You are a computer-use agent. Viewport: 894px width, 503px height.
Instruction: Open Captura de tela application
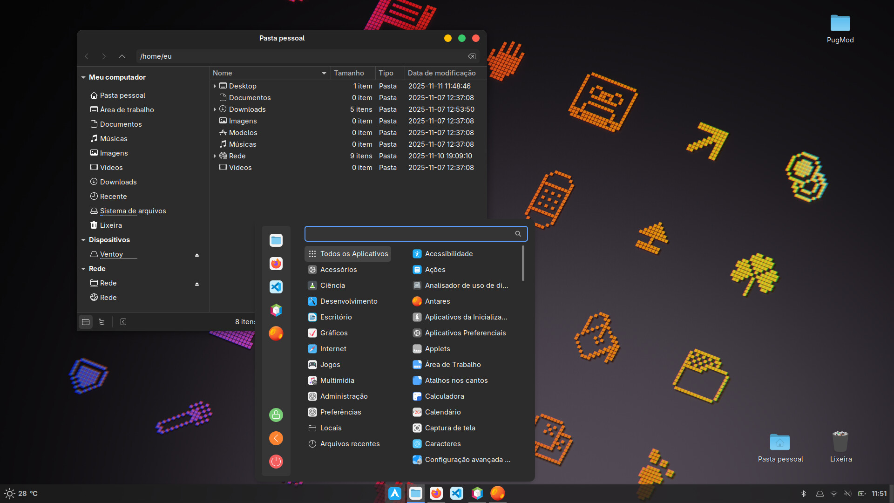pyautogui.click(x=450, y=428)
